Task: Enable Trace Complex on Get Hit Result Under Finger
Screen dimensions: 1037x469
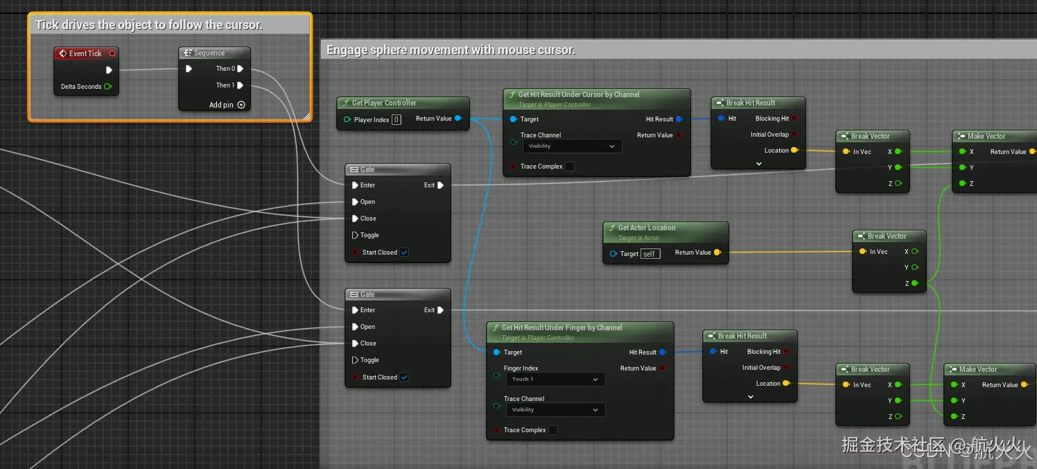Action: [x=553, y=430]
